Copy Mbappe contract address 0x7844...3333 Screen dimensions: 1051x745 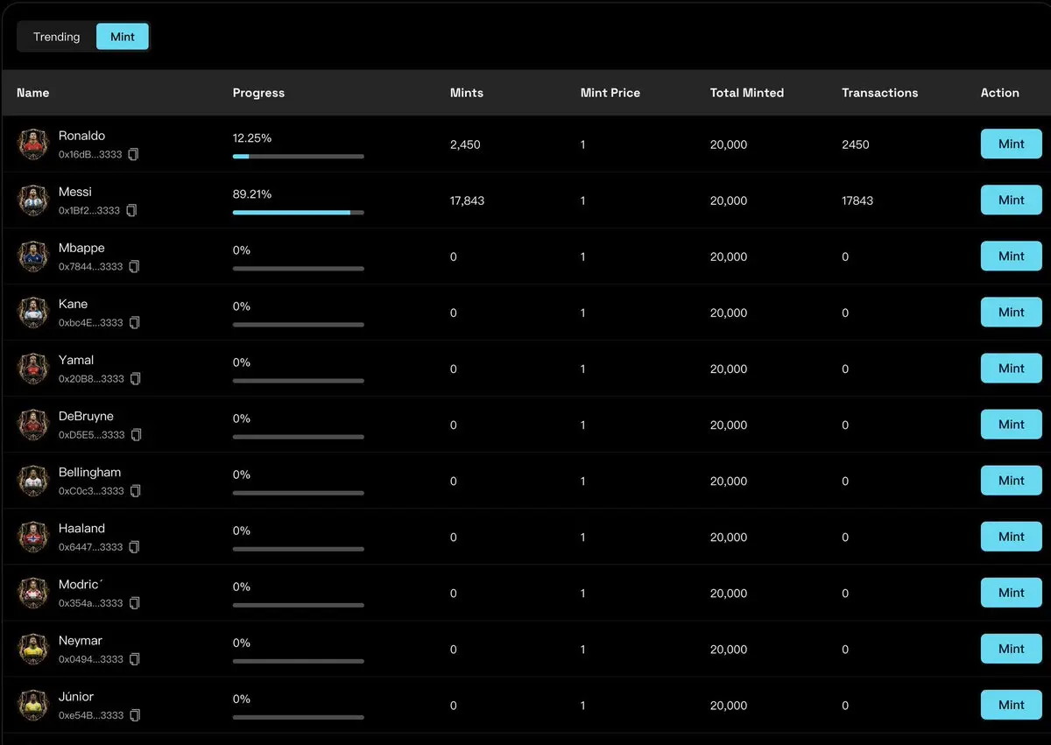click(x=134, y=266)
